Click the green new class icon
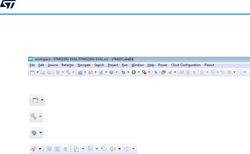Viewport: 250px width, 154px height. coord(111,72)
